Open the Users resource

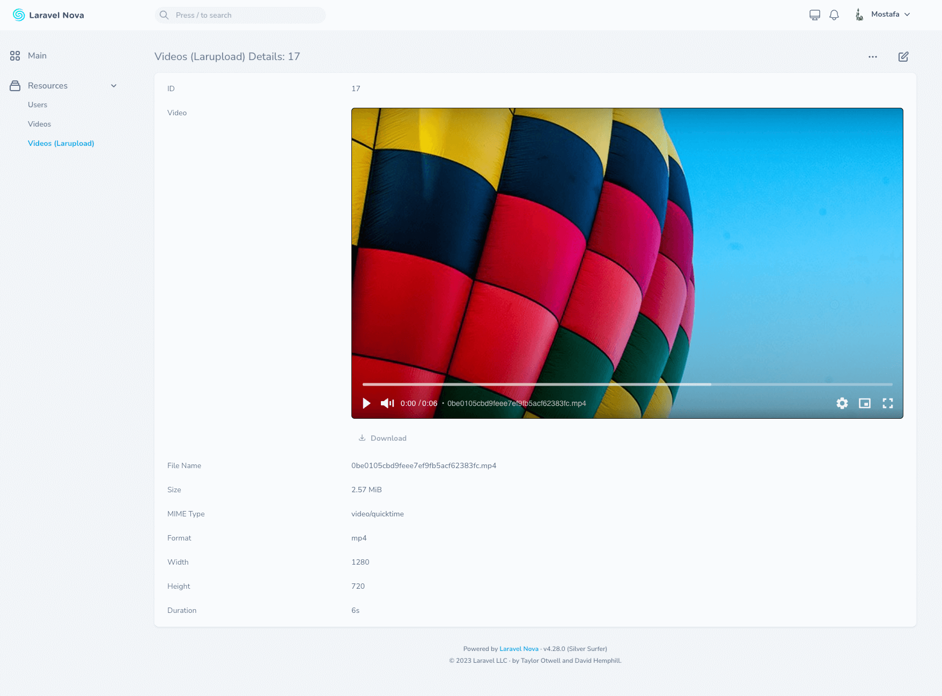point(38,105)
